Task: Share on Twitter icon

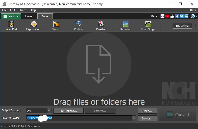Action: tap(182, 16)
